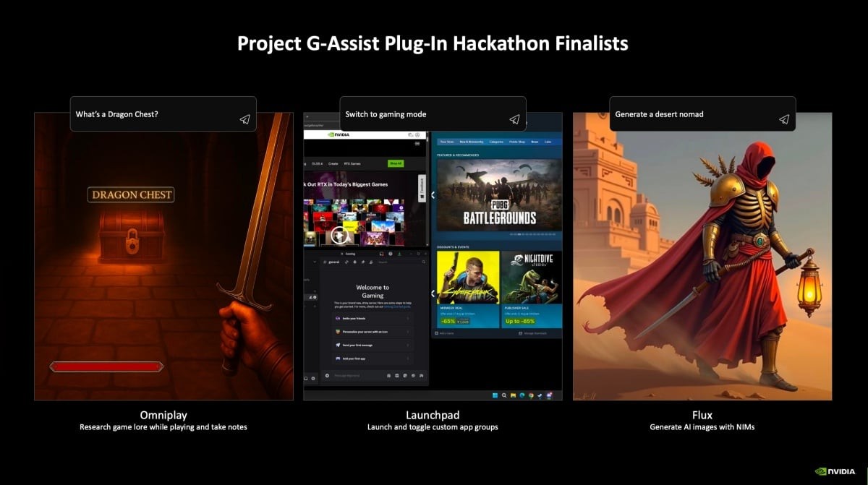Send the "What's a Dragon Chest?" prompt
The height and width of the screenshot is (485, 868).
coord(244,119)
